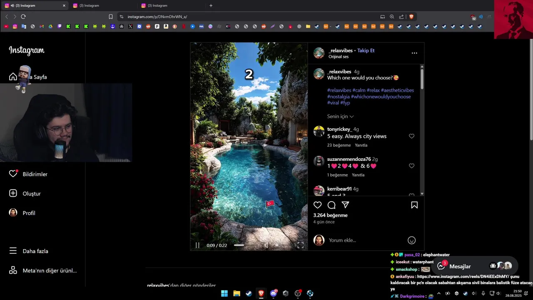Open Discord from the taskbar
Viewport: 533px width, 300px height.
[x=274, y=293]
